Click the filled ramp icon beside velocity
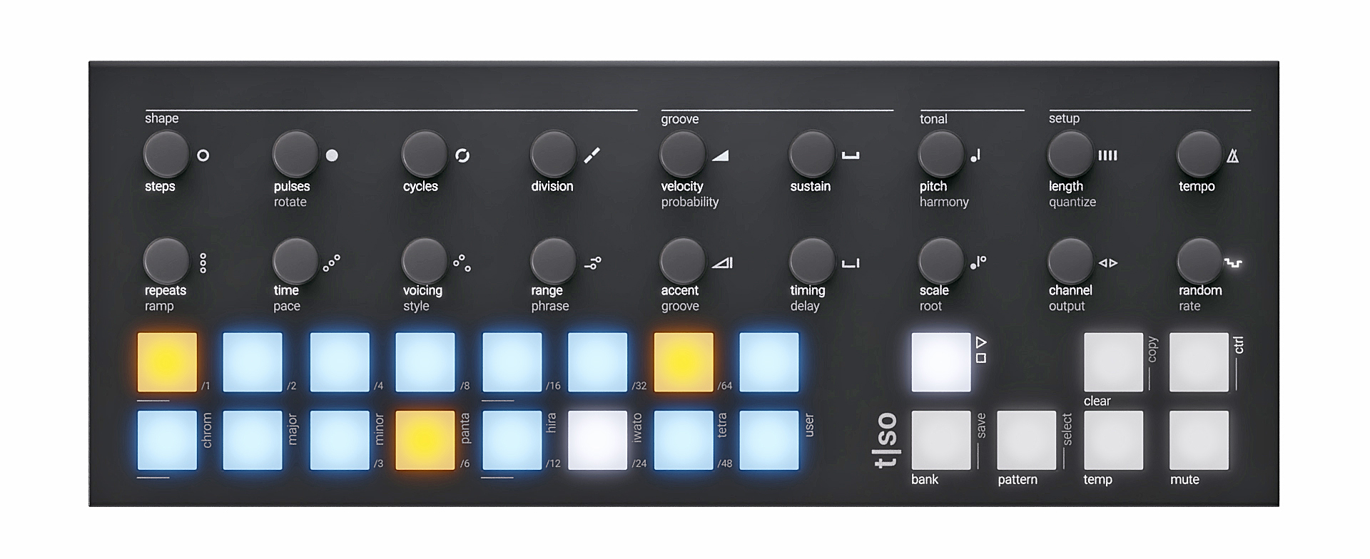The height and width of the screenshot is (559, 1370). (x=721, y=155)
